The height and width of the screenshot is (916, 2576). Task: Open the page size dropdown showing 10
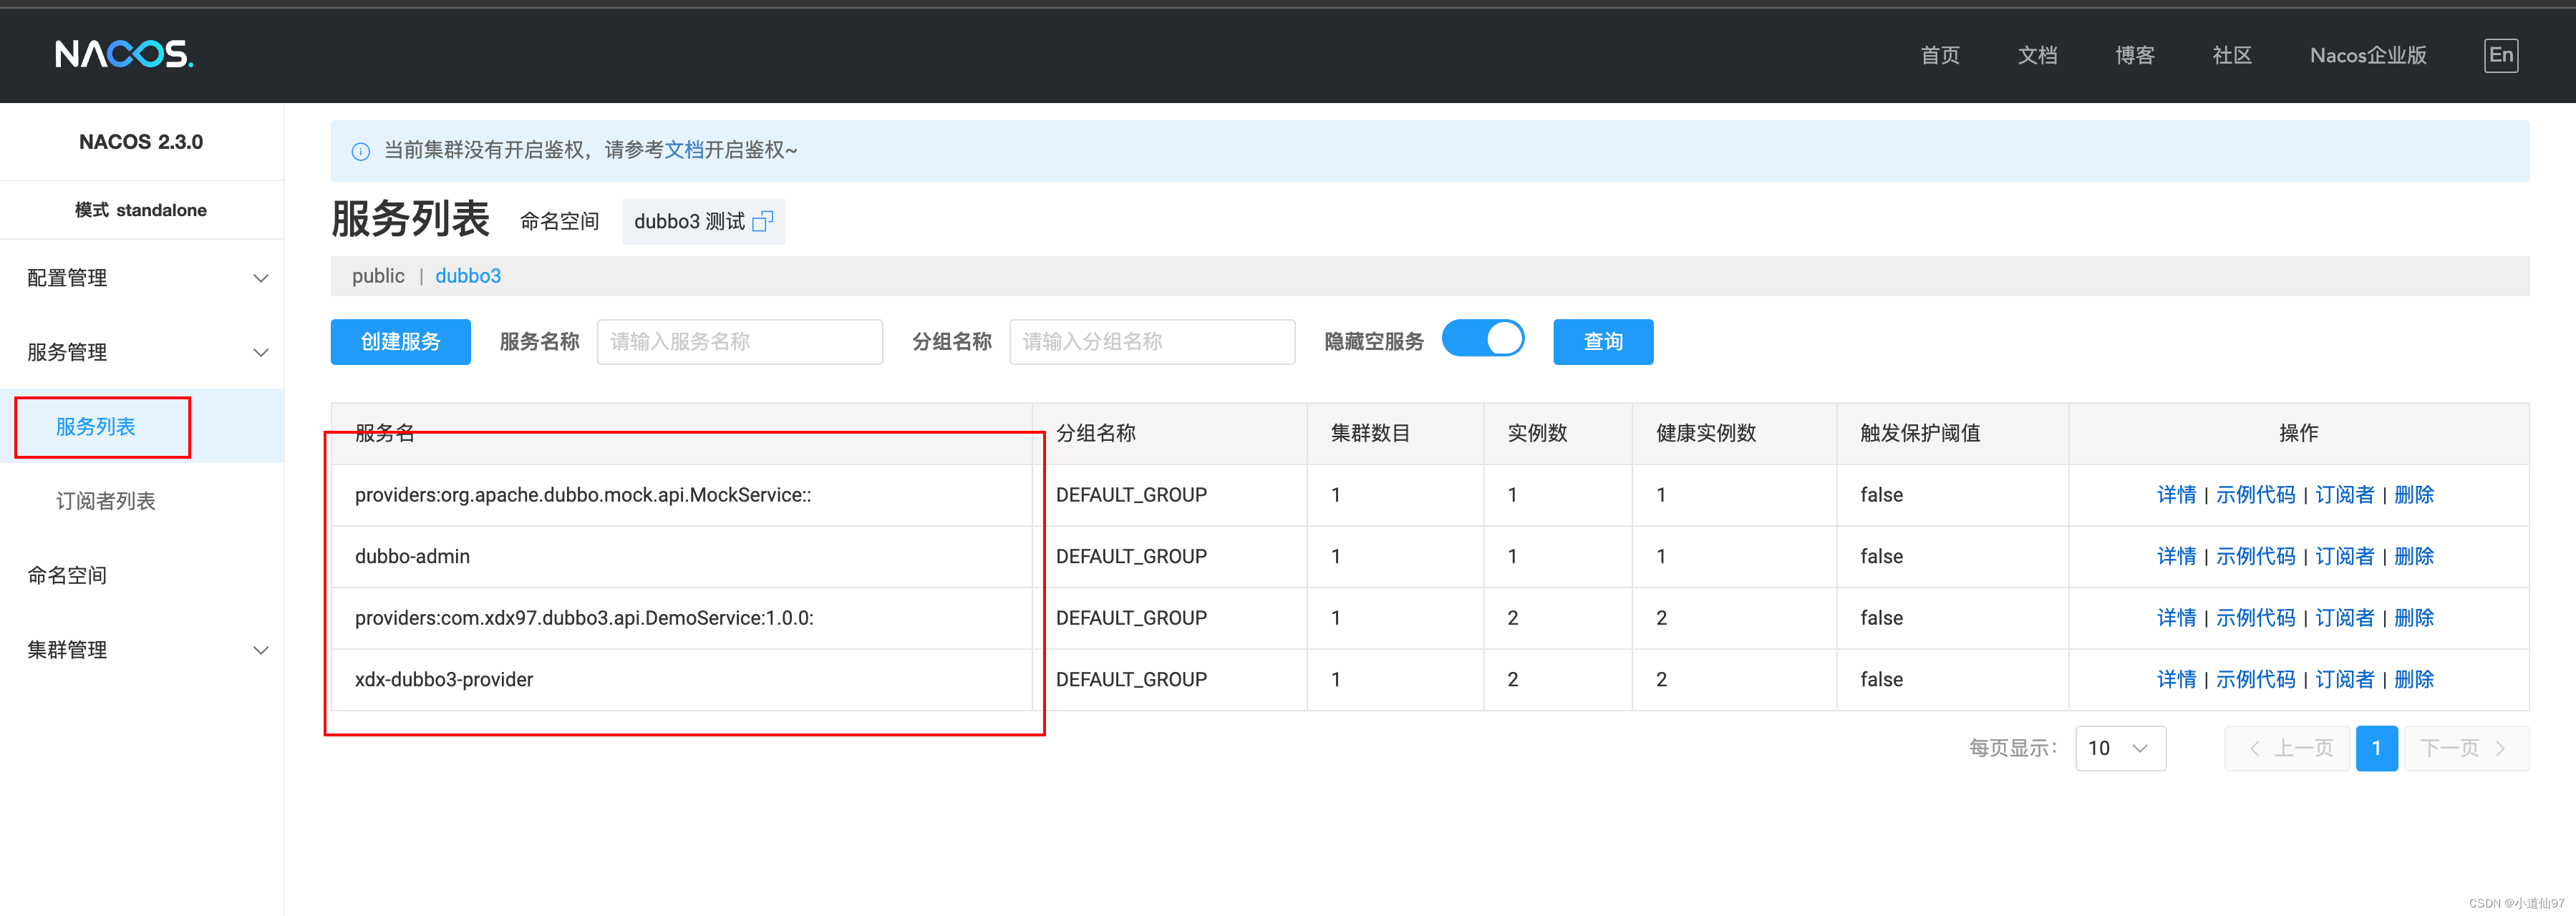(2120, 748)
